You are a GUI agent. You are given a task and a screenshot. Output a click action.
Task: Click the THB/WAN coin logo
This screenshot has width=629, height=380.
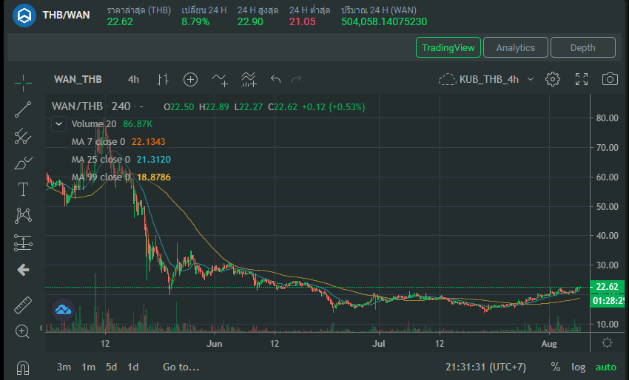point(24,16)
